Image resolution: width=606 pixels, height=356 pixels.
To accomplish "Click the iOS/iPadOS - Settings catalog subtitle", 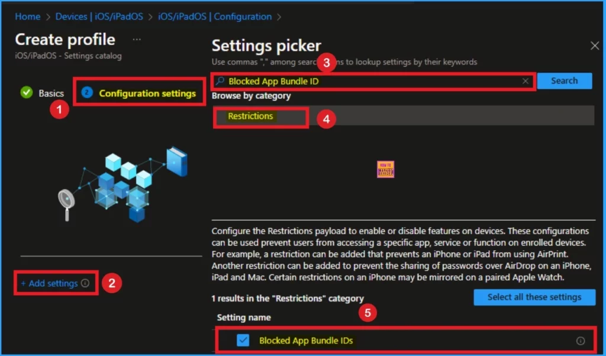I will click(x=69, y=56).
